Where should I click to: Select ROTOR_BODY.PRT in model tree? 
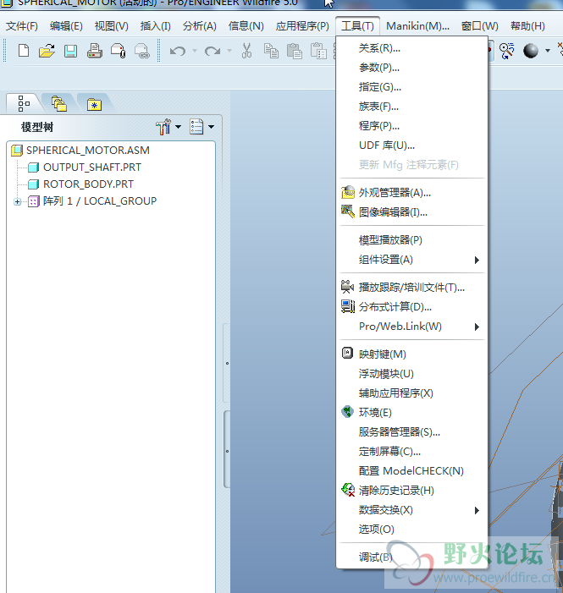(88, 184)
